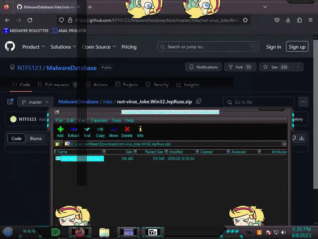Open the three-dots more options button
The image size is (318, 239).
click(x=303, y=102)
